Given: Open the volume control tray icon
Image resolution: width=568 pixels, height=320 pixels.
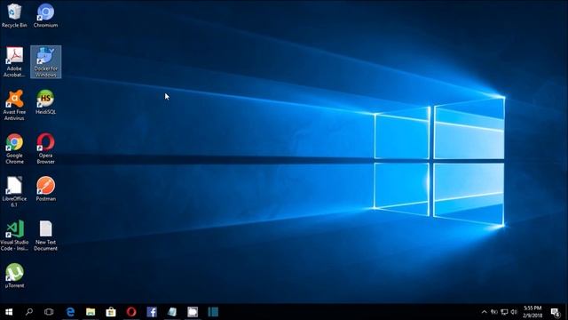Looking at the screenshot, I should click(514, 312).
